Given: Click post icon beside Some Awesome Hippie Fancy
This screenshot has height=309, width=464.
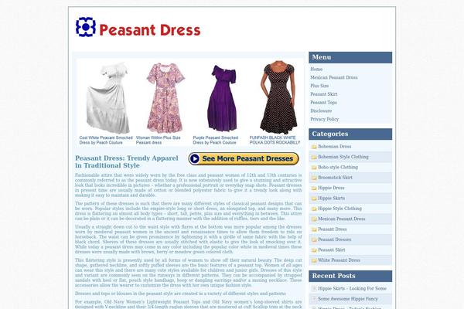Looking at the screenshot, I should pos(314,299).
